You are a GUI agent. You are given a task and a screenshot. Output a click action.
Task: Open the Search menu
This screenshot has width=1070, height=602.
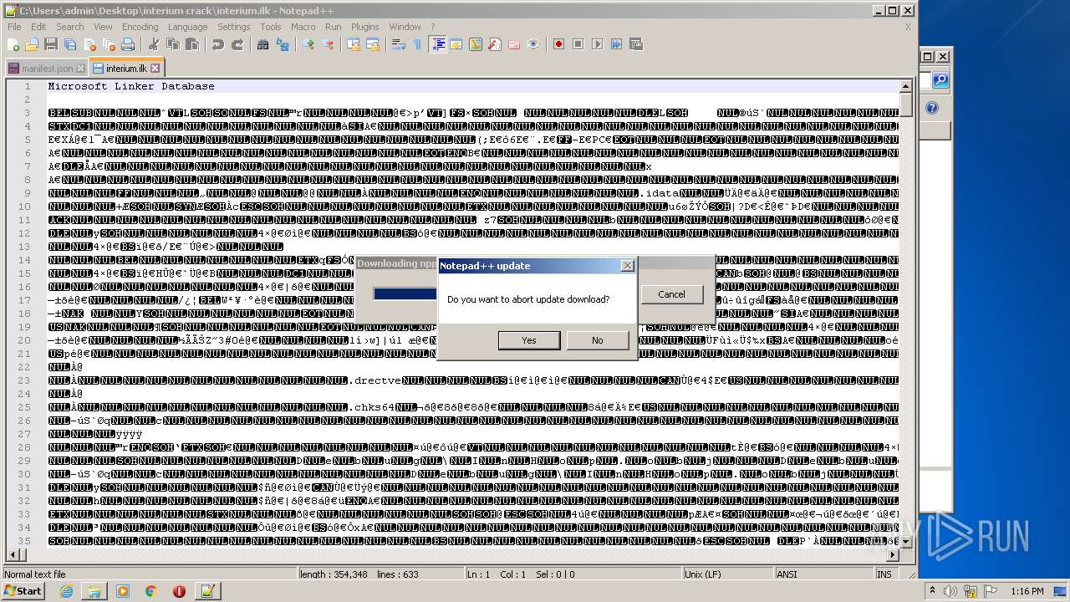[70, 27]
